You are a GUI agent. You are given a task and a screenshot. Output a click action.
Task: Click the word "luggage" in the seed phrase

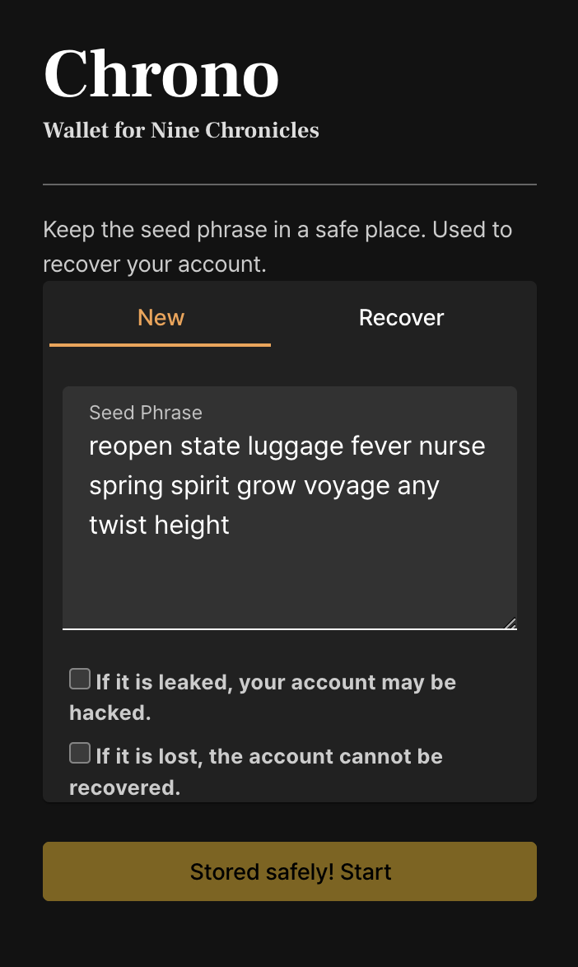295,446
